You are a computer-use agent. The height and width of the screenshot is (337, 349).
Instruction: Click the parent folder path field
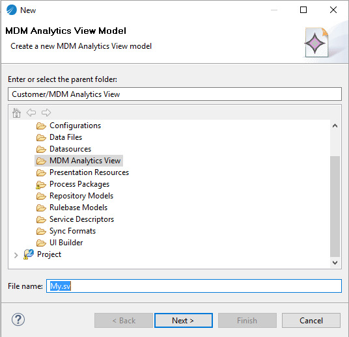coord(174,94)
